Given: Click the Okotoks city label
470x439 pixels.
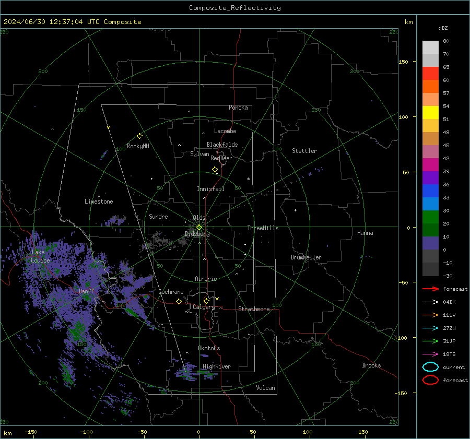Looking at the screenshot, I should [x=209, y=348].
